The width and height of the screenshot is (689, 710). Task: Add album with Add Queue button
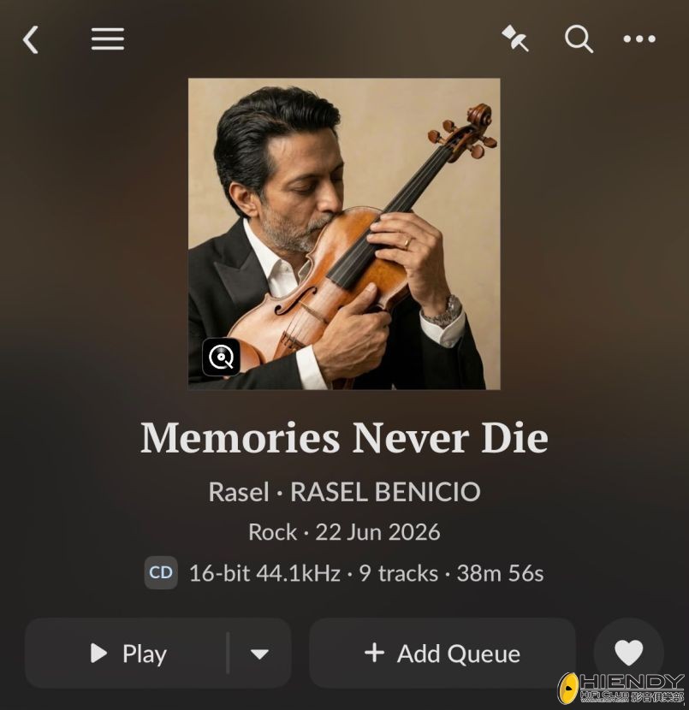443,654
